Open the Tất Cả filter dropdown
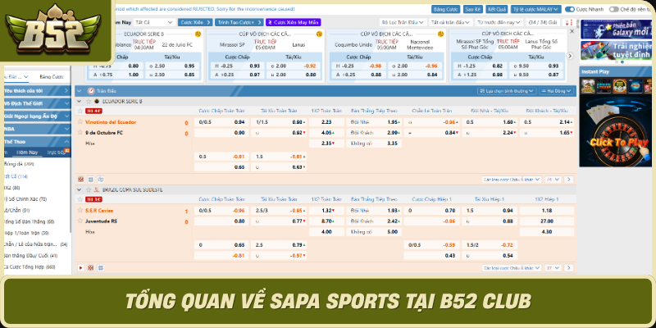 coord(154,22)
